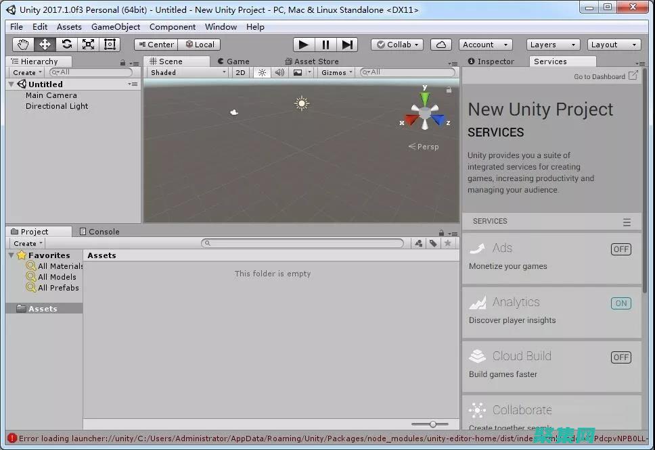Turn on the Ads service
Screen dimensions: 655x450
click(x=620, y=249)
